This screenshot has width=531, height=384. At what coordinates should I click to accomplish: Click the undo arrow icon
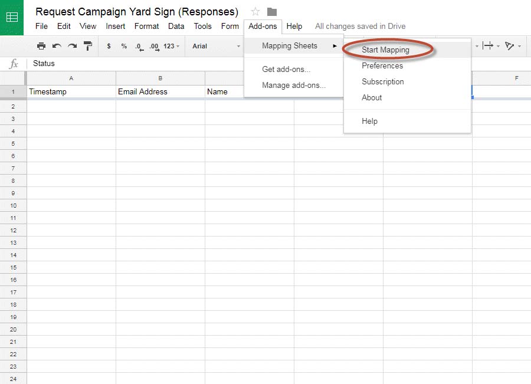[x=57, y=46]
